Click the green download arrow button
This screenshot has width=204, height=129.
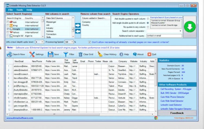pyautogui.click(x=190, y=27)
